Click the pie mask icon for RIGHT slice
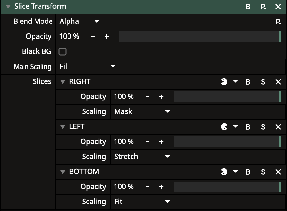Screen dimensions: 287x211 tap(224, 82)
